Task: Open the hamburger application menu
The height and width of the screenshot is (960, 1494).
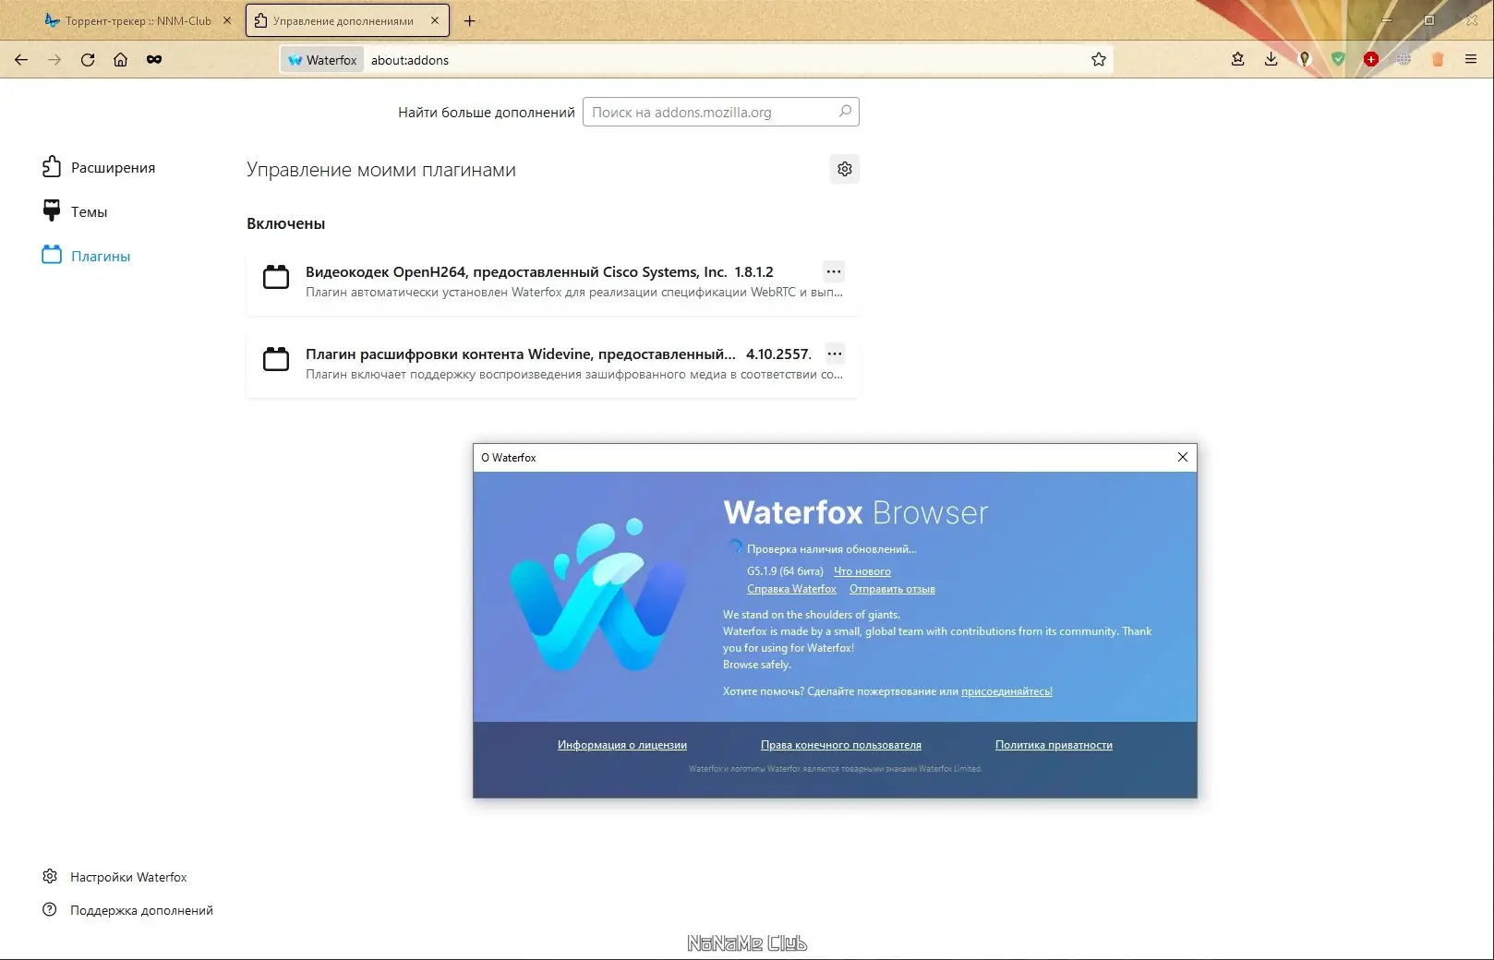Action: pos(1471,59)
